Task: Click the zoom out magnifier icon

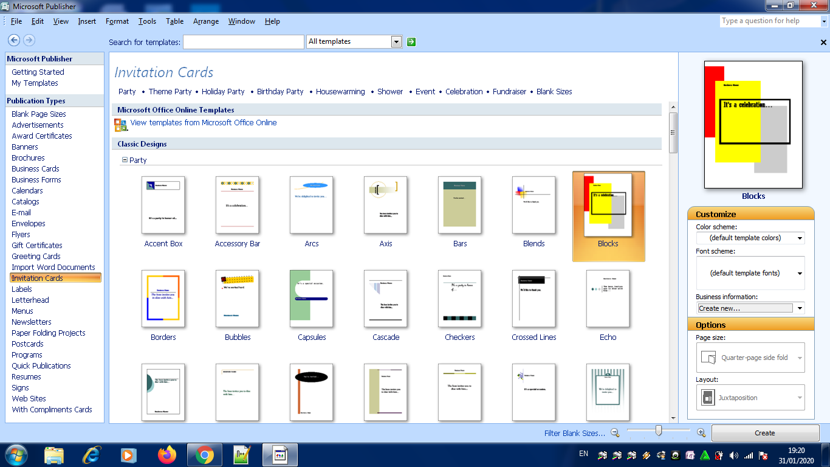Action: point(615,432)
